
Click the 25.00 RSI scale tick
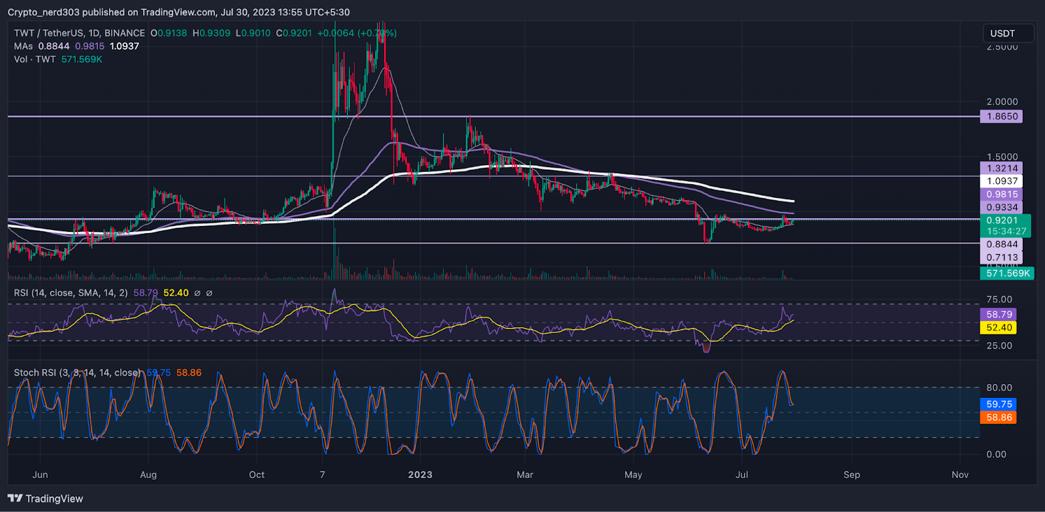[999, 345]
